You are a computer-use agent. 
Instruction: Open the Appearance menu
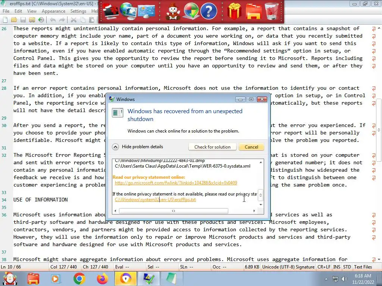[53, 11]
